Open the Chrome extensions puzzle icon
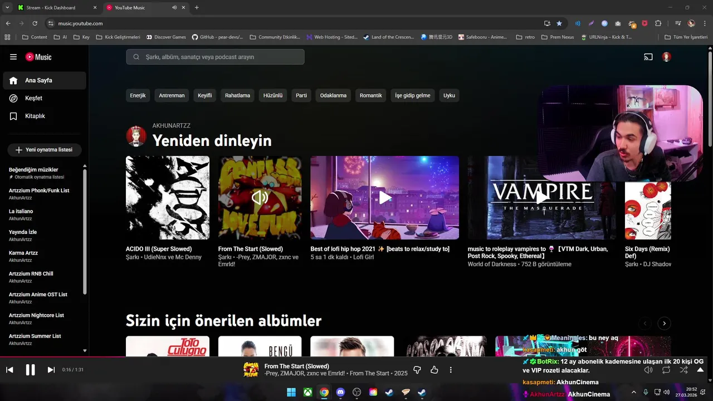Screen dimensions: 713x401 tap(658, 23)
